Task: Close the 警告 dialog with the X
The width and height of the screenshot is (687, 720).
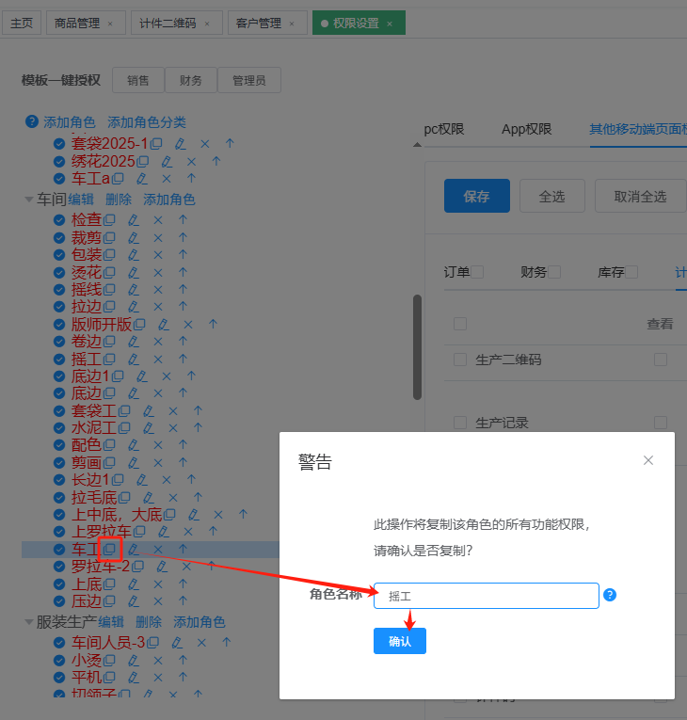Action: [x=647, y=460]
